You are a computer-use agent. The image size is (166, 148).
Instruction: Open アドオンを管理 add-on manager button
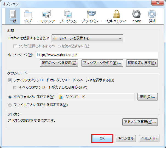click(140, 122)
